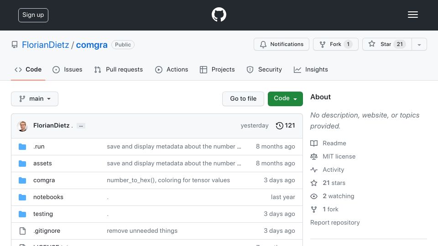Click the eye icon next to 2 watching

pyautogui.click(x=314, y=196)
